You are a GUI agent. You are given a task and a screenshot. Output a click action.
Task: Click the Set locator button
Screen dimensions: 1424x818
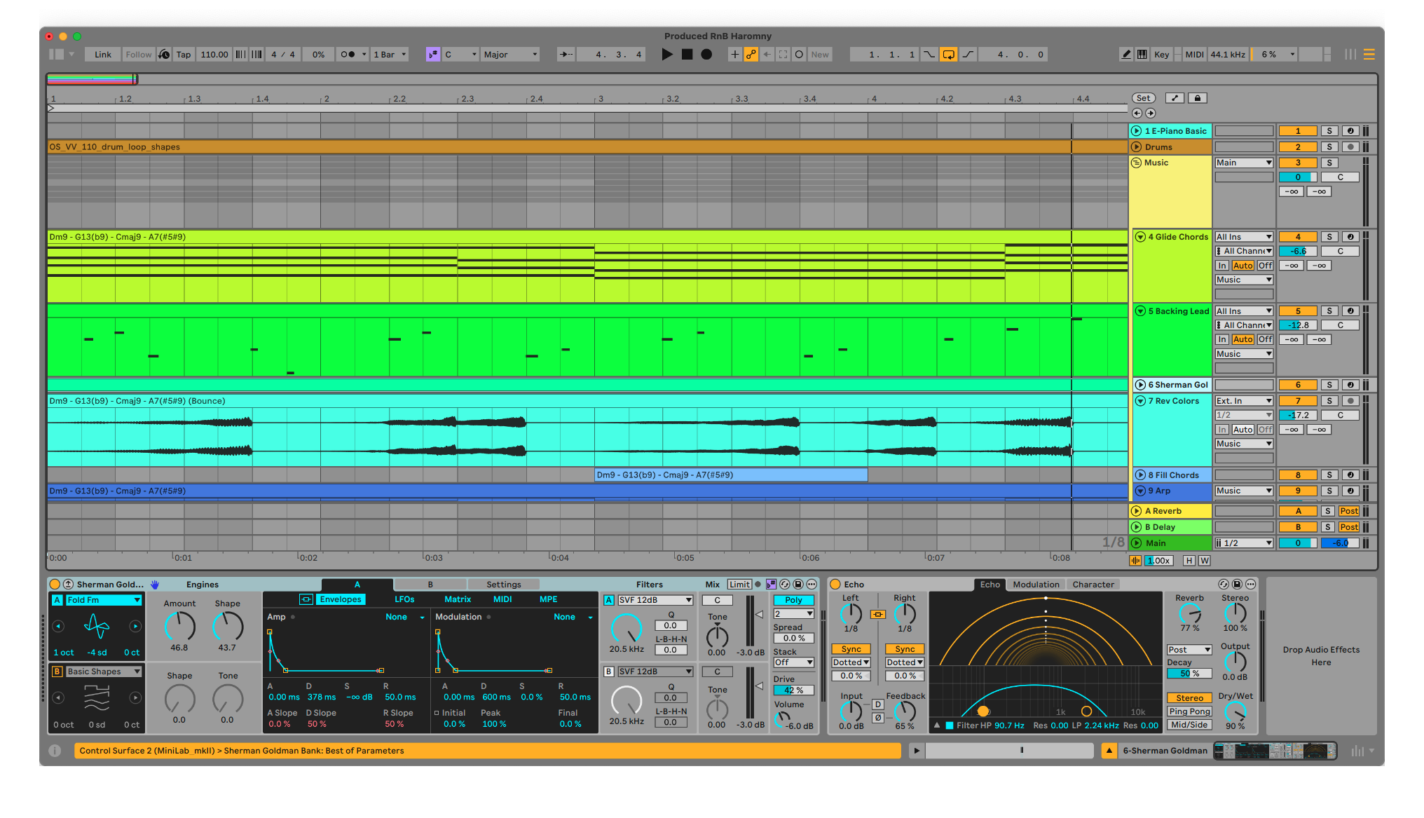click(x=1143, y=98)
